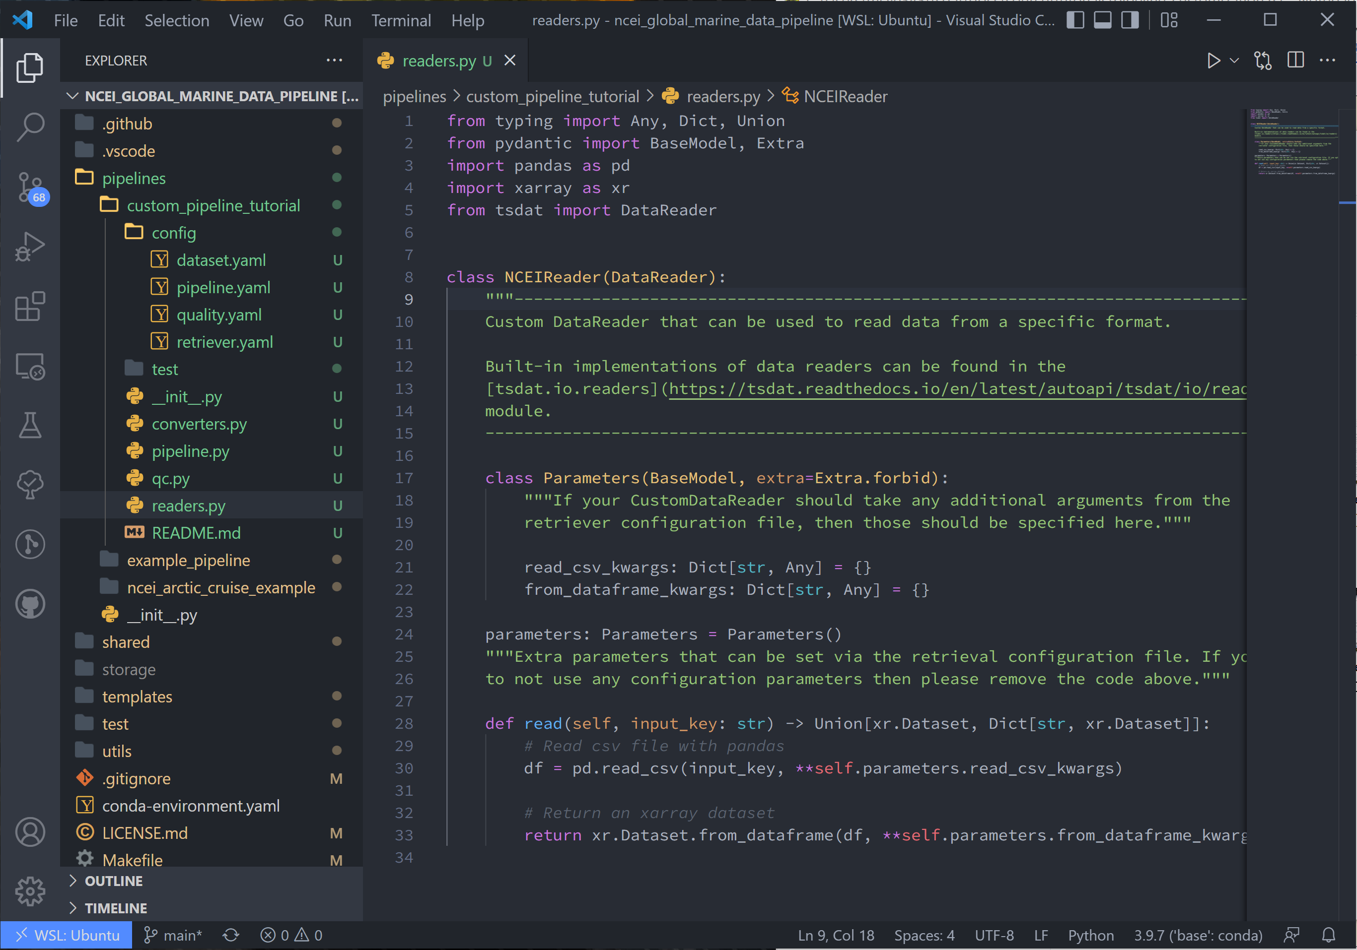1357x950 pixels.
Task: Open the Extensions view
Action: (30, 306)
